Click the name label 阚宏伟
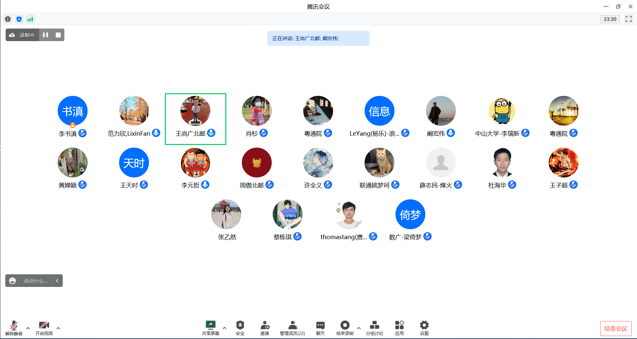637x339 pixels. [436, 133]
